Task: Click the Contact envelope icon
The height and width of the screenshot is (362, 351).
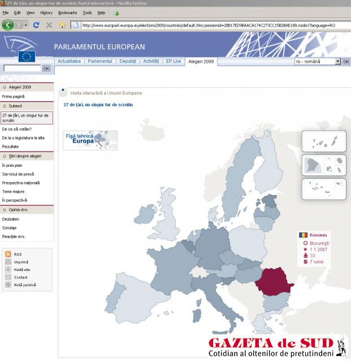Action: [8, 277]
